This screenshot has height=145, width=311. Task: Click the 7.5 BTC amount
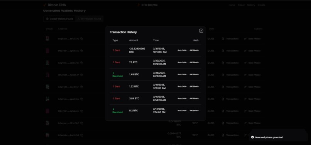[133, 63]
